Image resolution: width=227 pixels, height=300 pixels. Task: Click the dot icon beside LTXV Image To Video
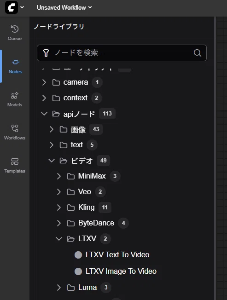78,271
